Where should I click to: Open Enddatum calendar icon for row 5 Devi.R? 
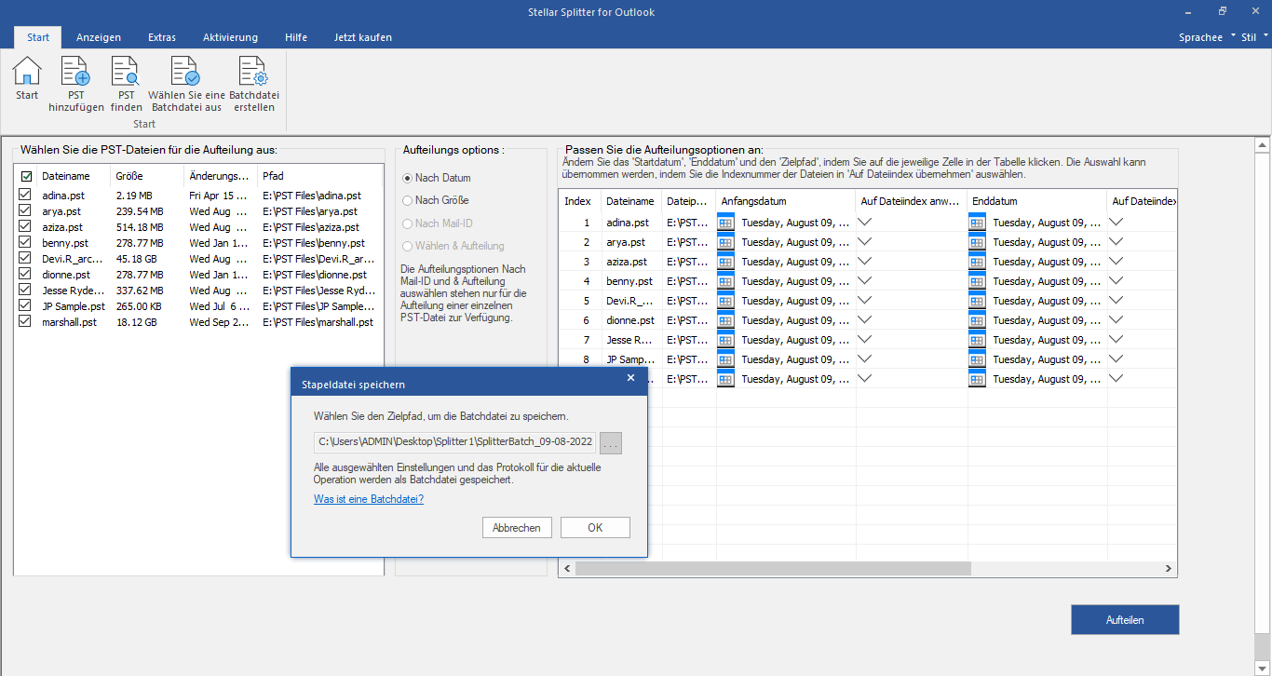pyautogui.click(x=978, y=301)
